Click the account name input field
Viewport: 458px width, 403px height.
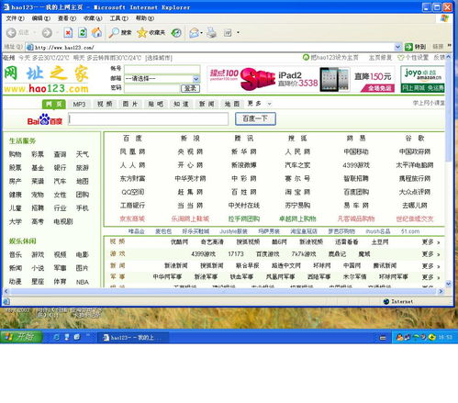[162, 69]
